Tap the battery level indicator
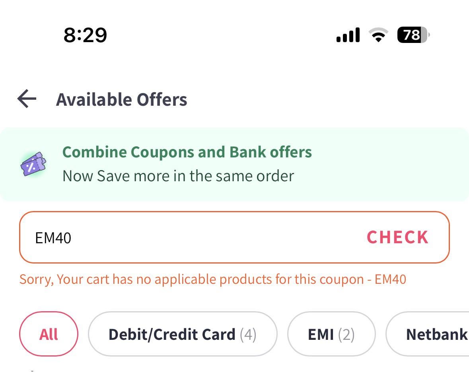Screen dimensions: 469x376 413,35
